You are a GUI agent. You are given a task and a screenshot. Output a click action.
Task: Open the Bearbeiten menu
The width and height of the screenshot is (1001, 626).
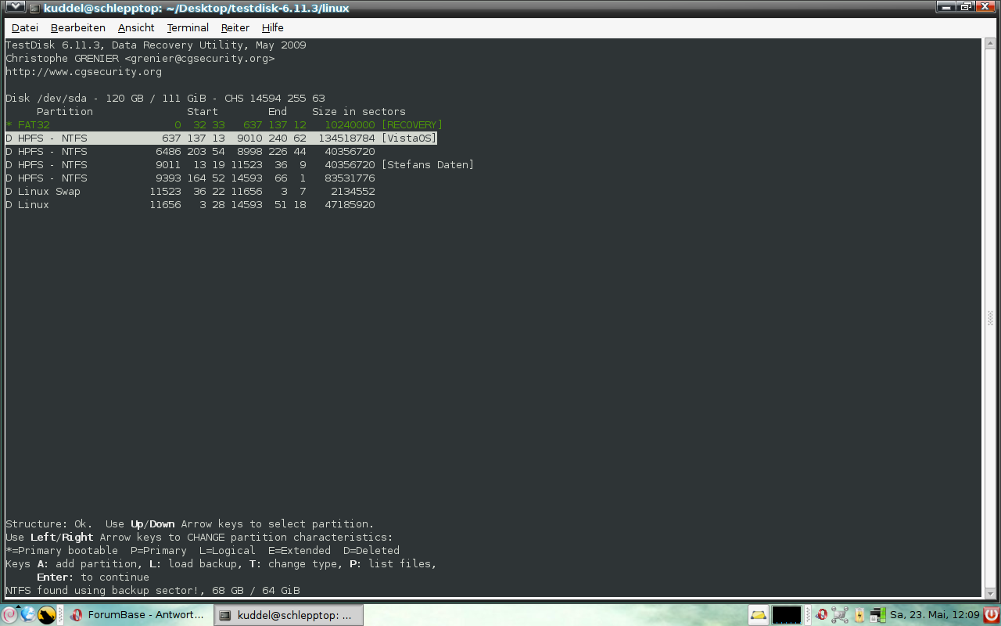point(78,27)
